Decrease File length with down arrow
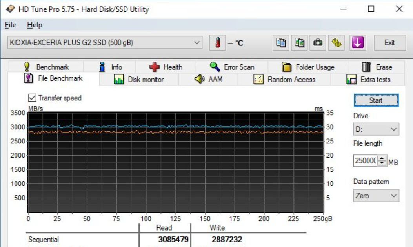Viewport: 413px width, 247px height. pyautogui.click(x=382, y=163)
